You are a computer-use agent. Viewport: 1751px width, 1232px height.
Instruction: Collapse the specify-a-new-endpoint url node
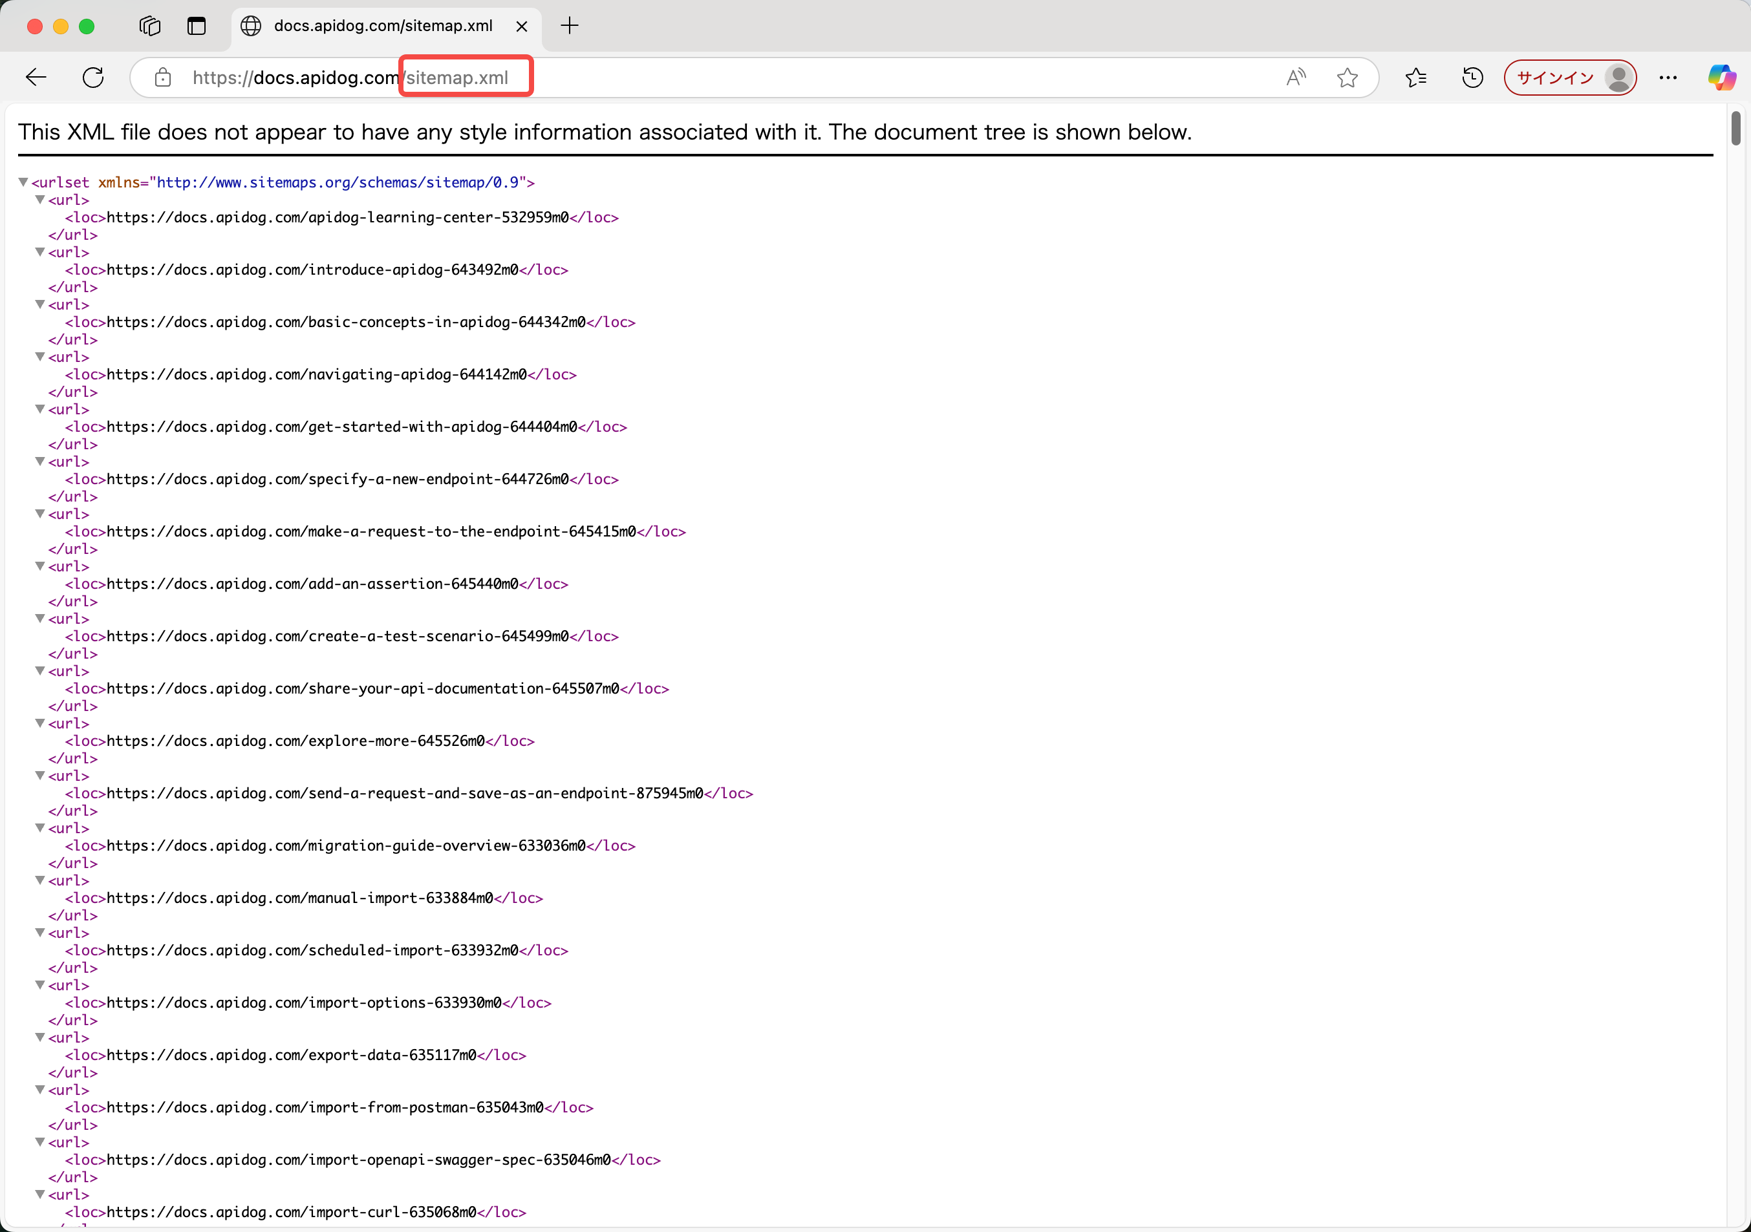pos(39,462)
